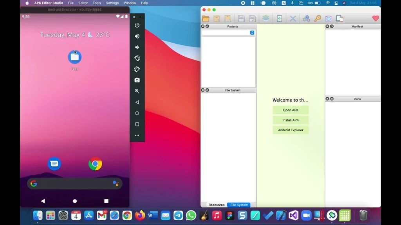Toggle the emulator zoom mode icon
The height and width of the screenshot is (225, 401).
click(x=137, y=91)
